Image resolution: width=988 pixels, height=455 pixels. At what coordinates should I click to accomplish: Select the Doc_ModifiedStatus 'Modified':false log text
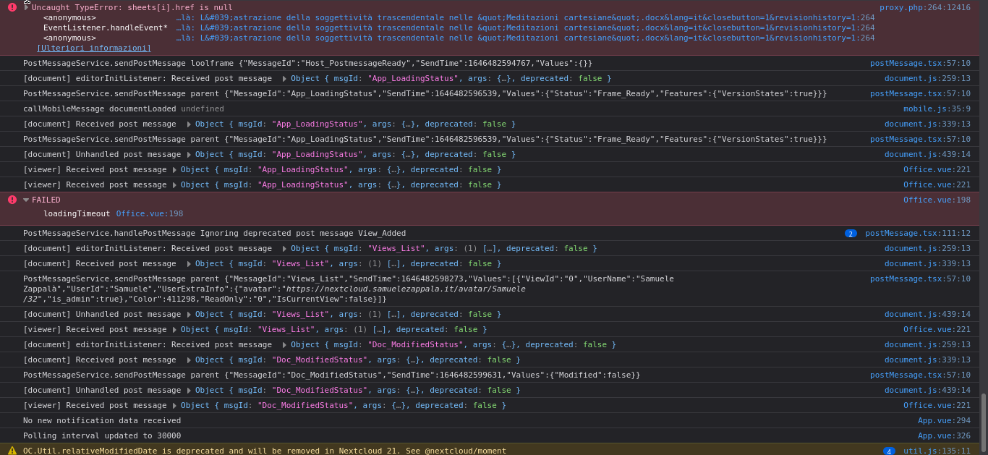coord(332,375)
